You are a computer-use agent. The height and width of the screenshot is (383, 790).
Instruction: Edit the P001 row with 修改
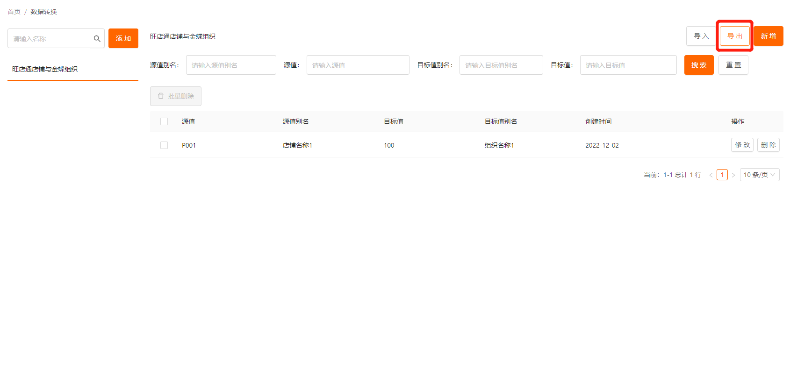pyautogui.click(x=742, y=145)
